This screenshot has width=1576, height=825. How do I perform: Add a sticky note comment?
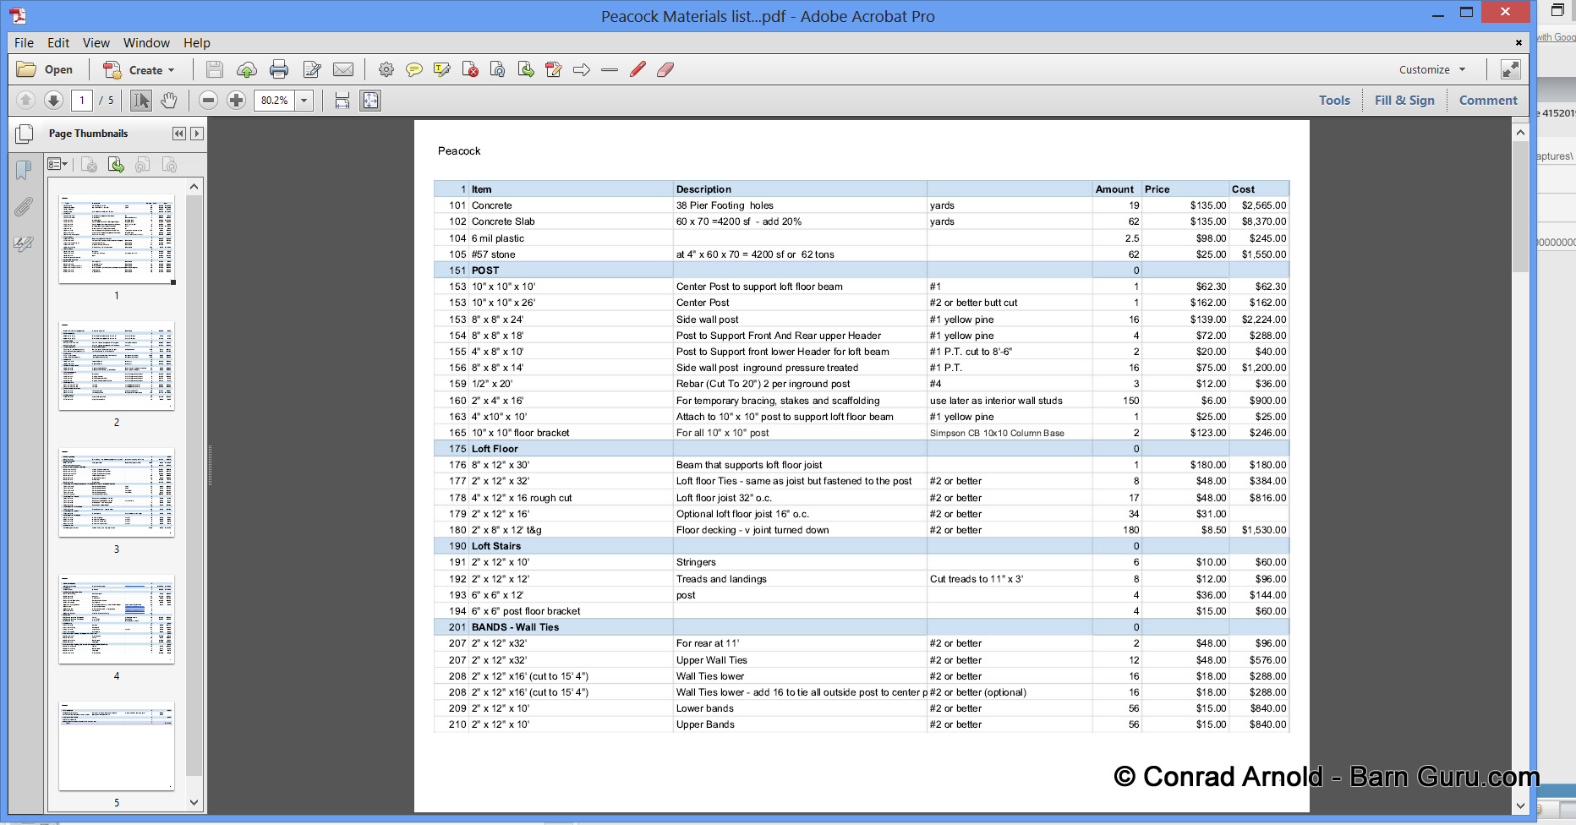(414, 70)
